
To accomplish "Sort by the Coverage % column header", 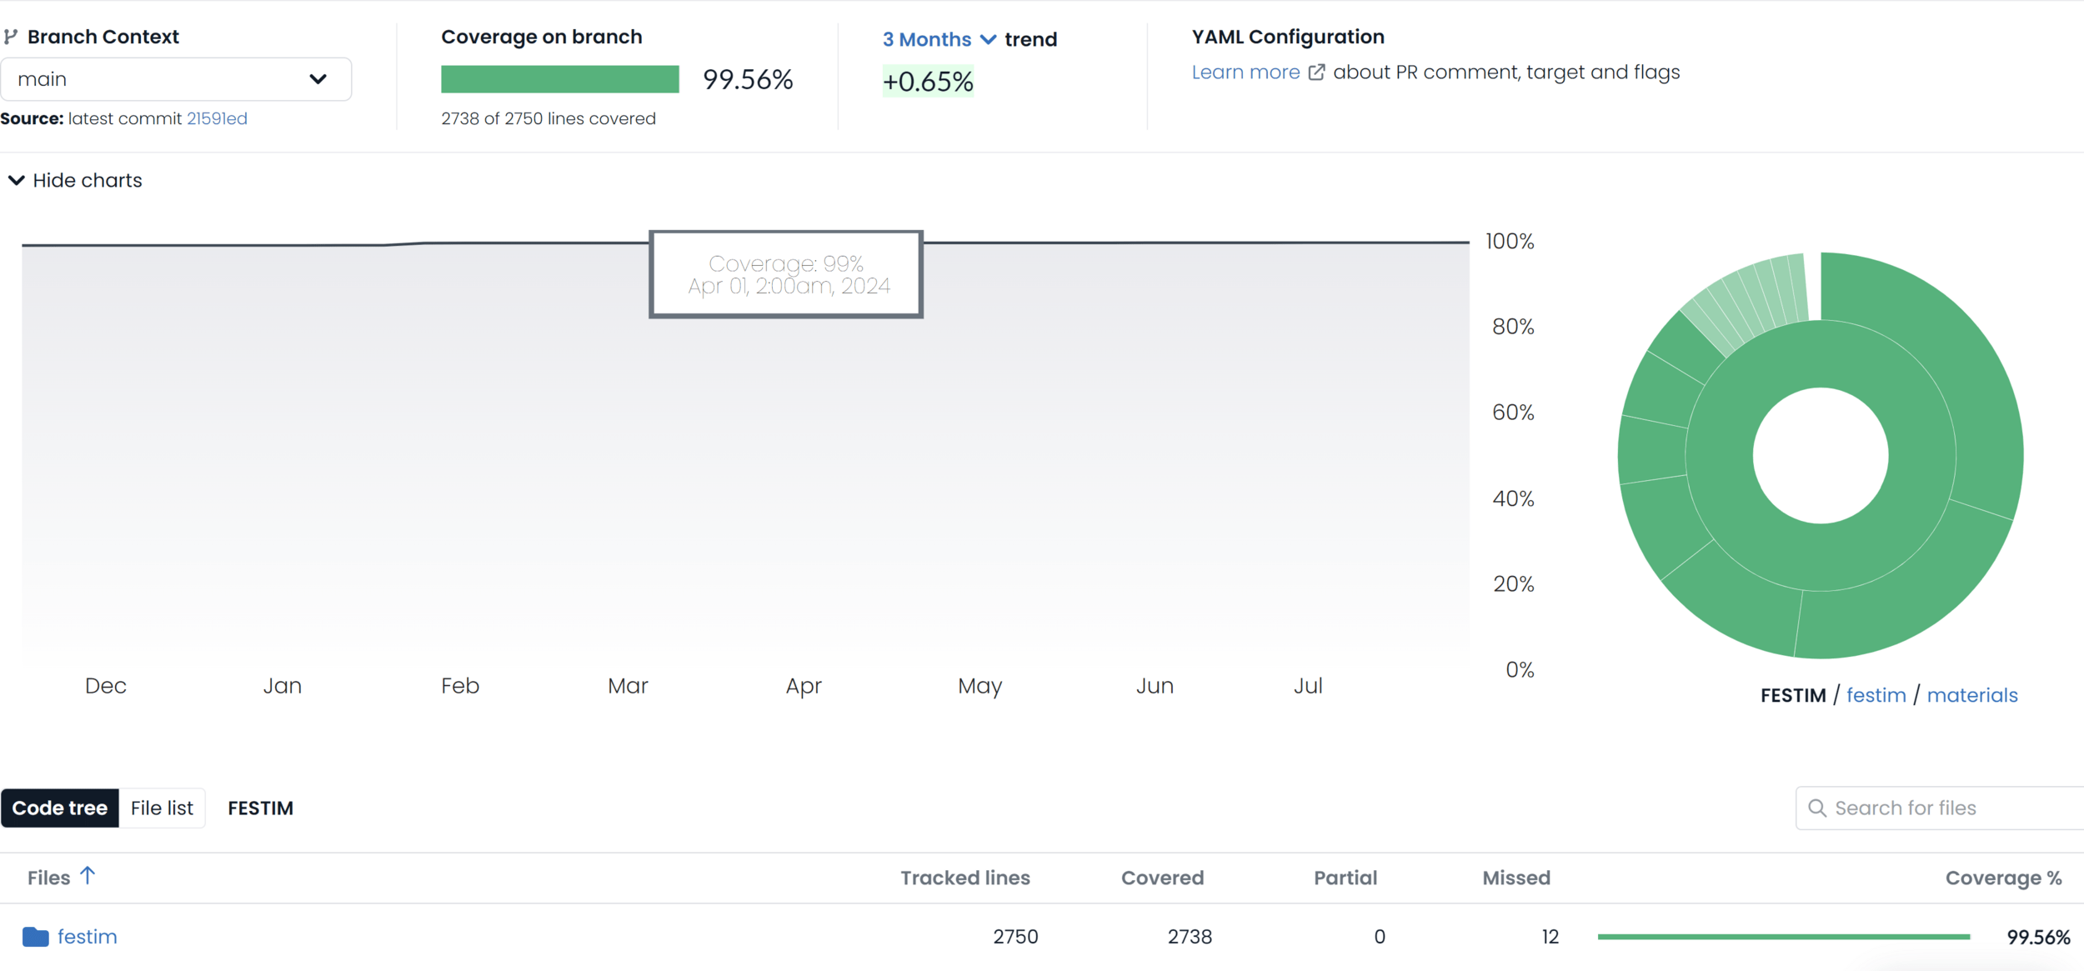I will (2002, 878).
